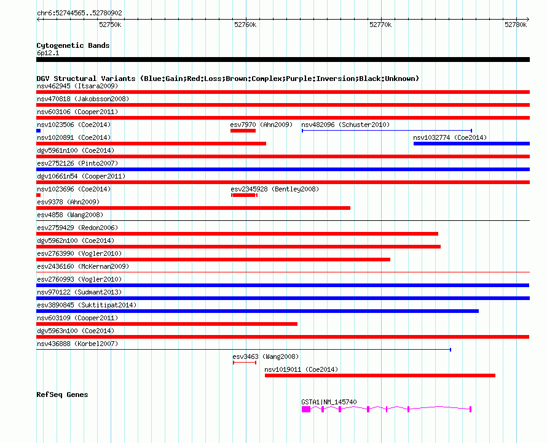The width and height of the screenshot is (547, 443).
Task: Select the esv2760993 (Vogler2010) blue bar
Action: click(x=283, y=285)
